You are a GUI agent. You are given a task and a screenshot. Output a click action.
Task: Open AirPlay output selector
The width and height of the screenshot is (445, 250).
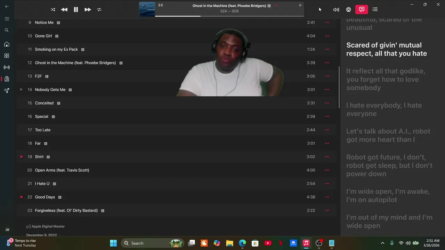tap(348, 10)
